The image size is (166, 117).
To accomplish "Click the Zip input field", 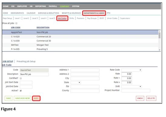I will pos(85,87).
